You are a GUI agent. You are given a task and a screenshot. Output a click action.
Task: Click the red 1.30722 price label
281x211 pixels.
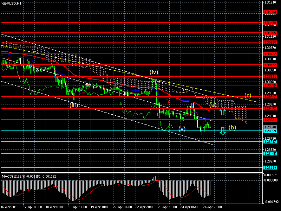tap(270, 54)
